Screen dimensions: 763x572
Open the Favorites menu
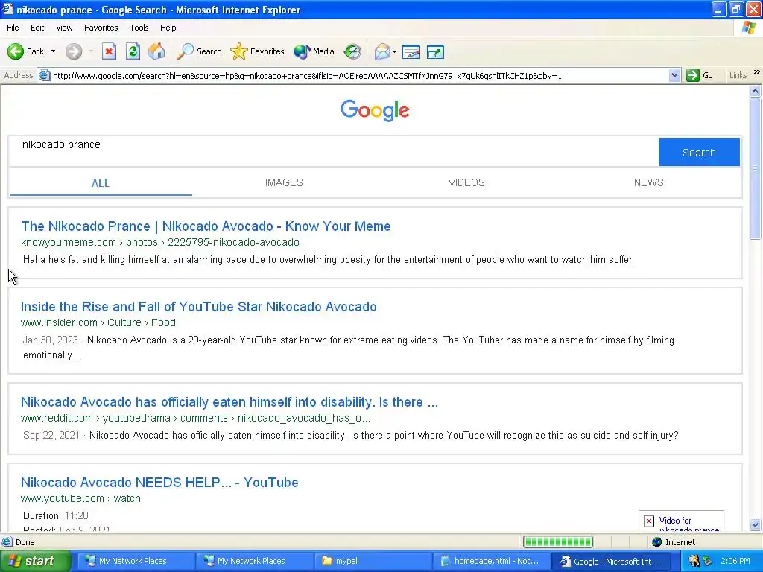101,28
